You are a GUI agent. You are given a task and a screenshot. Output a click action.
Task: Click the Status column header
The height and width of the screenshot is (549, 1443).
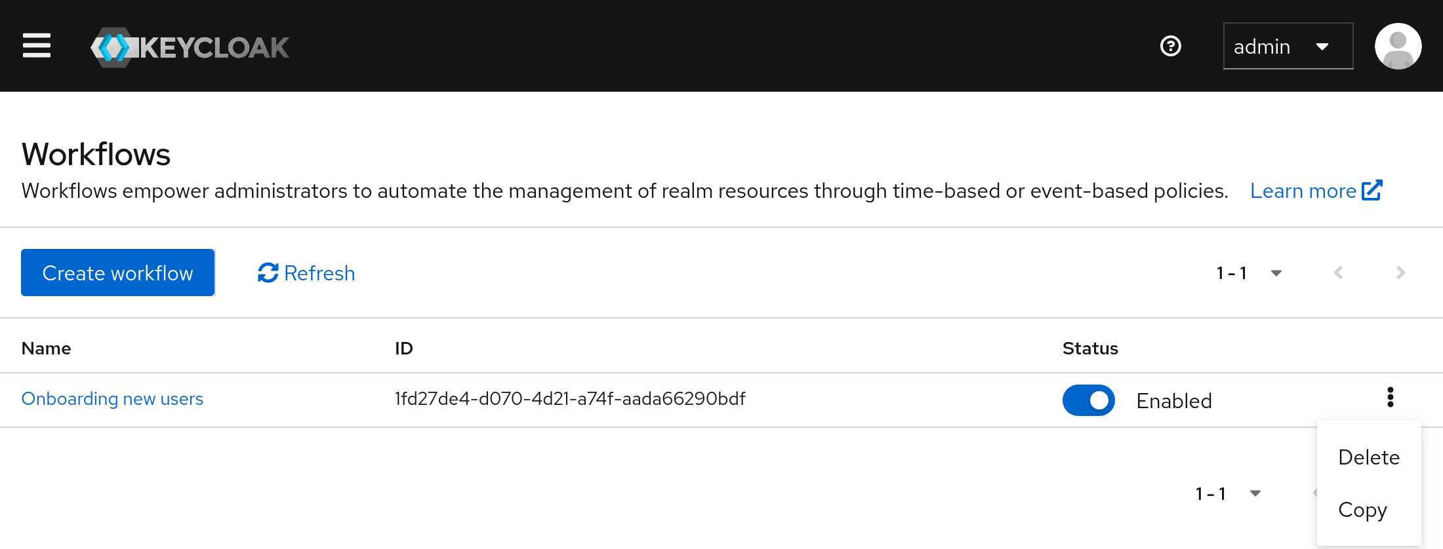1090,348
